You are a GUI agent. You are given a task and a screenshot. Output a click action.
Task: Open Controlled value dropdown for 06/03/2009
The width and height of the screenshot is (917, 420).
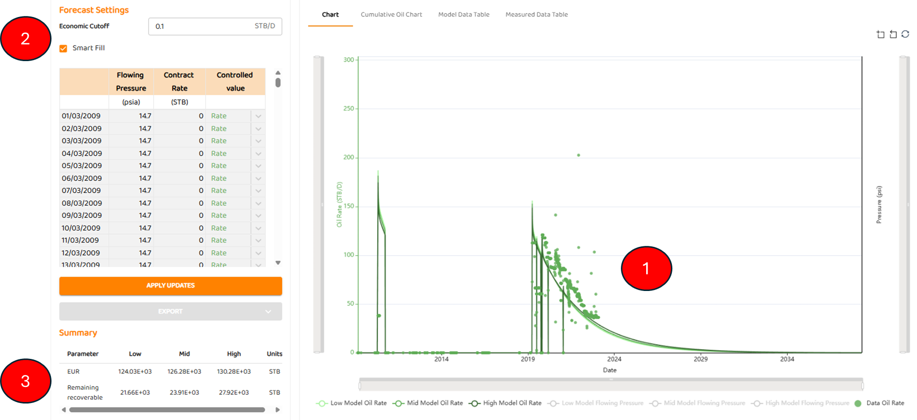pyautogui.click(x=258, y=178)
